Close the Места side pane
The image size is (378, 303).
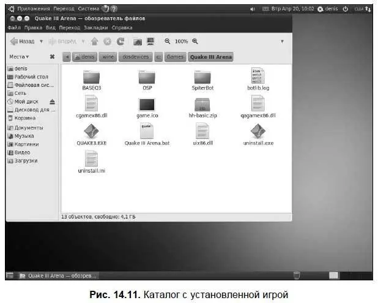pyautogui.click(x=52, y=57)
